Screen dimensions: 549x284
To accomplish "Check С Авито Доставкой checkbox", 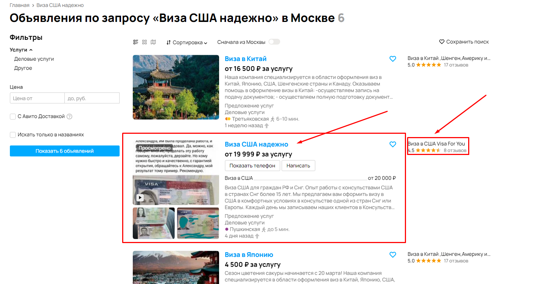I will tap(13, 117).
